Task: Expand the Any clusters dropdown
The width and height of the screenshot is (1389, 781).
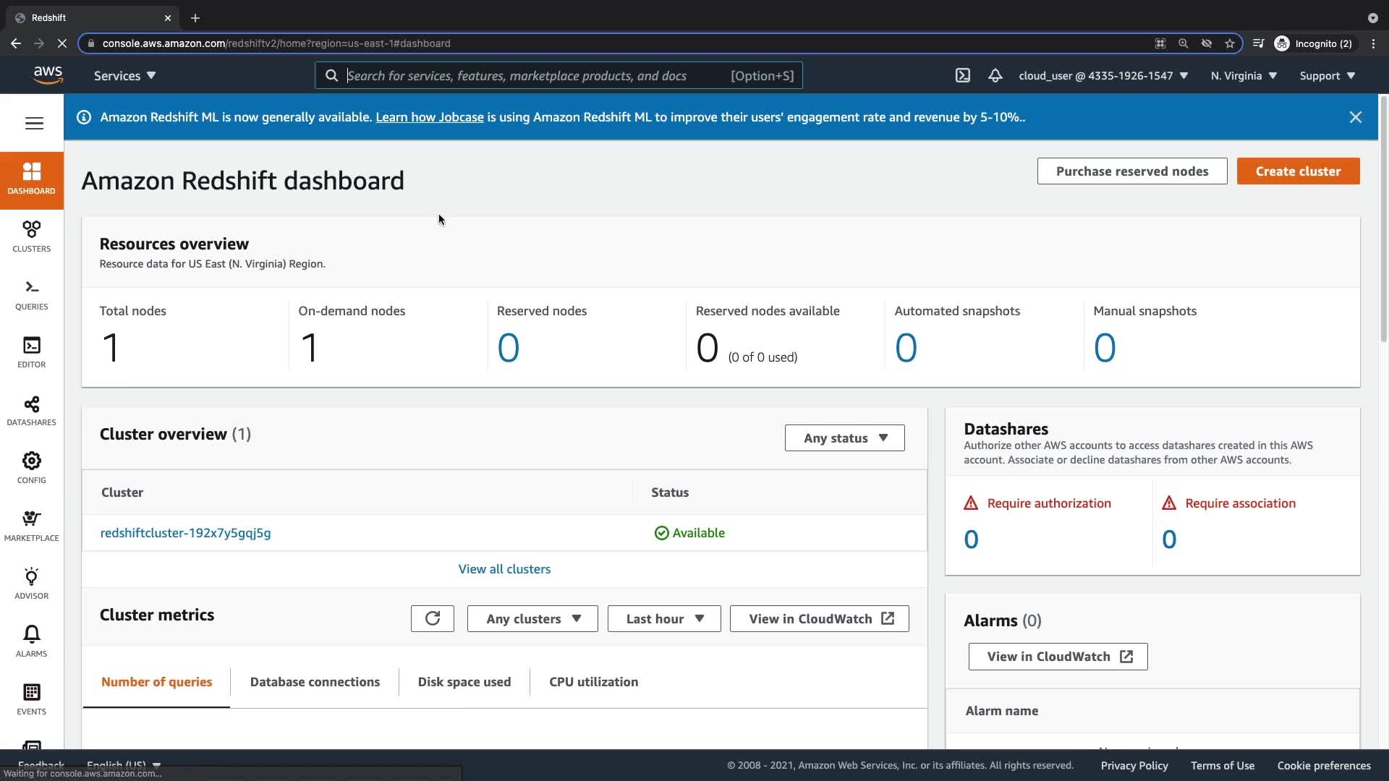Action: pos(532,619)
